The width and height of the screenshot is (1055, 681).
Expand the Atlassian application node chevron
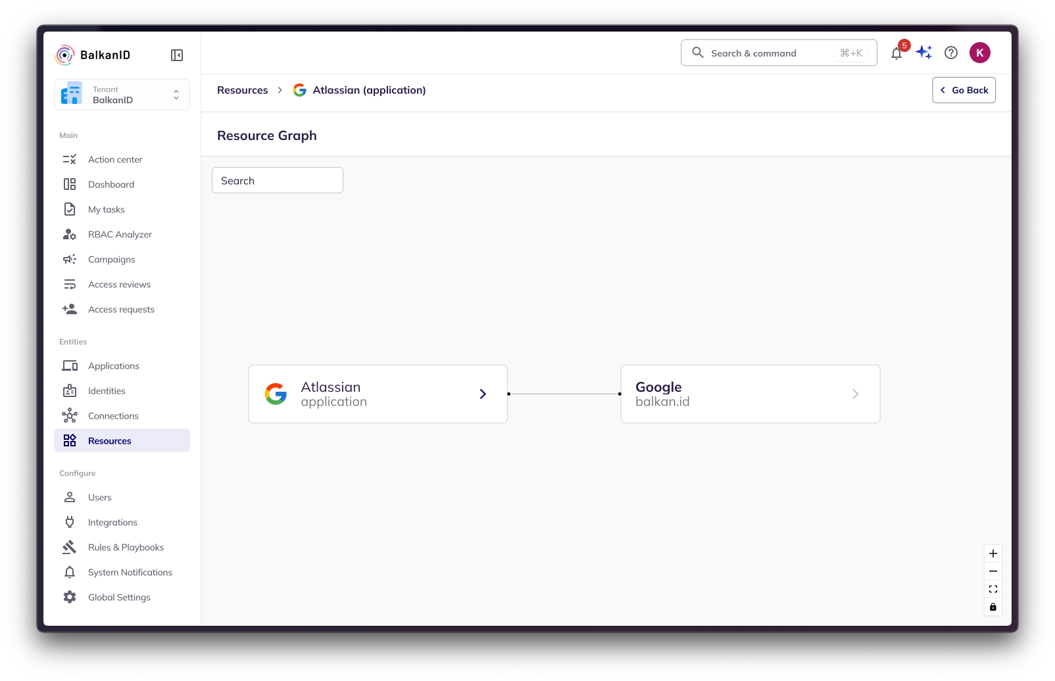[483, 394]
